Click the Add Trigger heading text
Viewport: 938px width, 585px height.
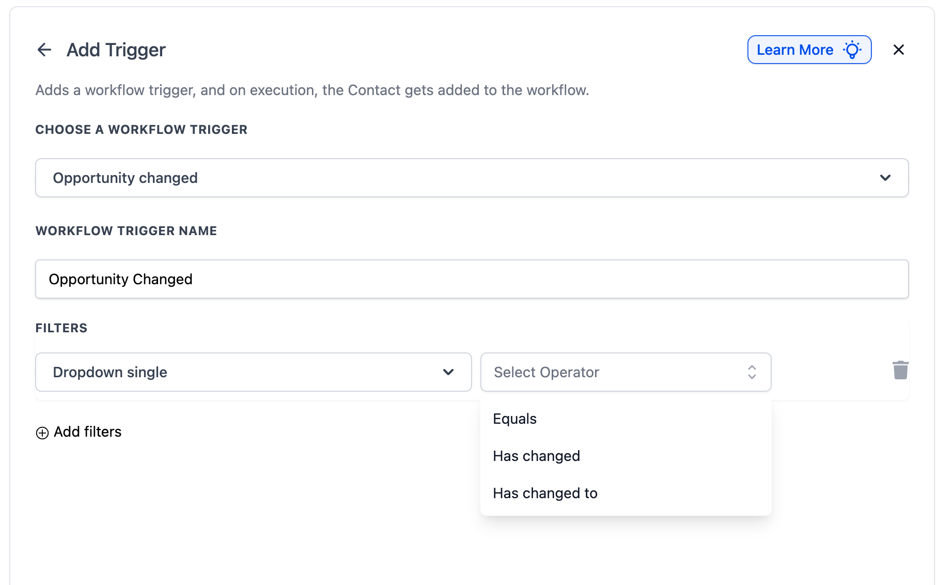tap(116, 50)
